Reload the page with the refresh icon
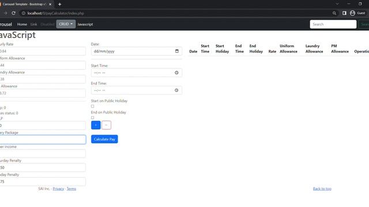This screenshot has width=369, height=207. pos(13,13)
